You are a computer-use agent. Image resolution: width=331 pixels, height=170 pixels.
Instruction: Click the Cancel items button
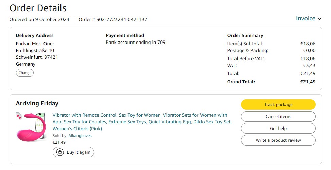tap(278, 117)
